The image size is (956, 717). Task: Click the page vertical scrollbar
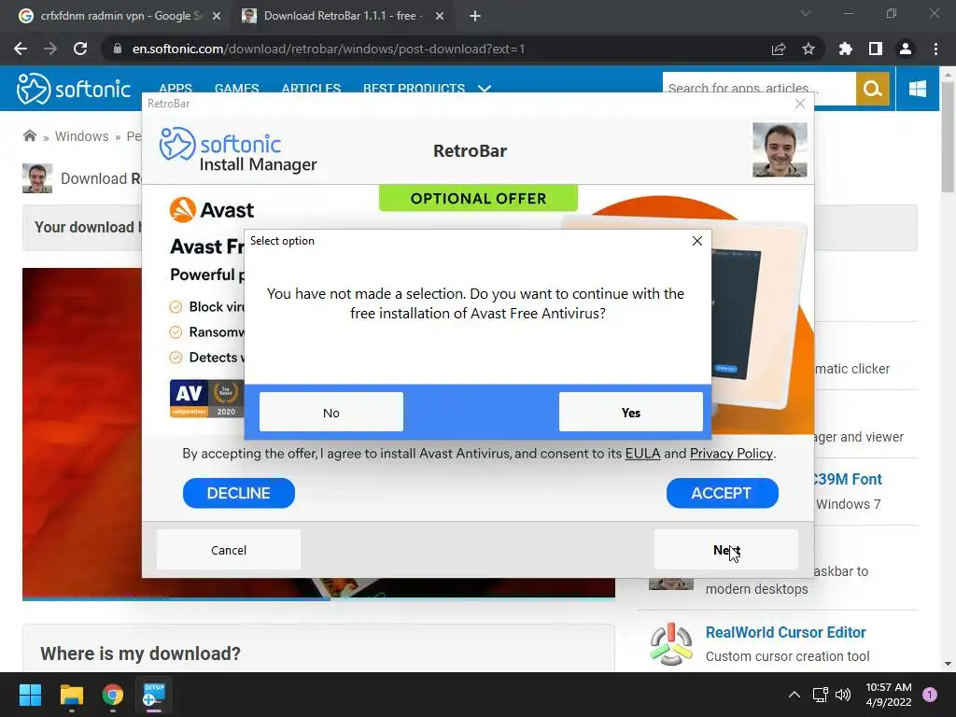[x=948, y=137]
